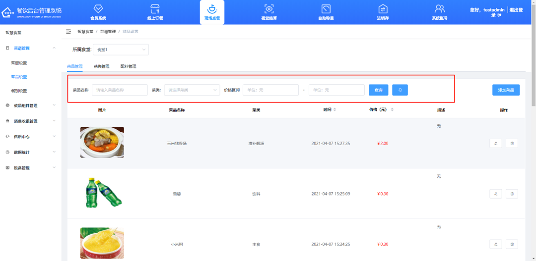Open the 菜类 select dropdown

coord(192,90)
